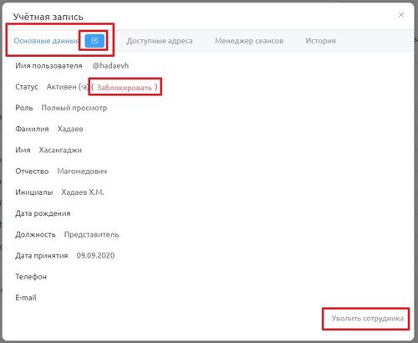418x343 pixels.
Task: Click the Активен (-а) status value
Action: click(x=67, y=87)
